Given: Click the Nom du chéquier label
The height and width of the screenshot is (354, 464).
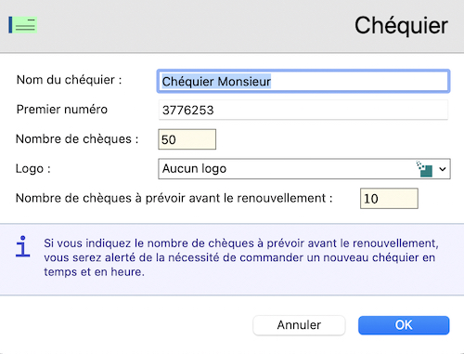Looking at the screenshot, I should [x=69, y=80].
